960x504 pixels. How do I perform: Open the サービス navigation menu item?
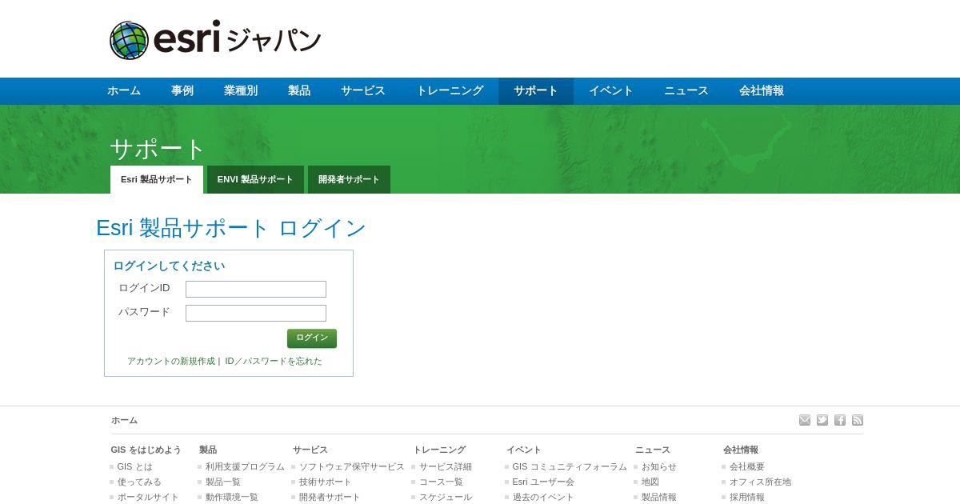(363, 91)
